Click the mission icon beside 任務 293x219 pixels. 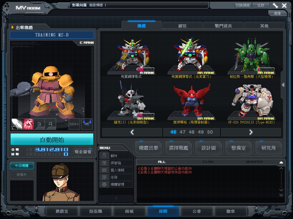[x=104, y=177]
